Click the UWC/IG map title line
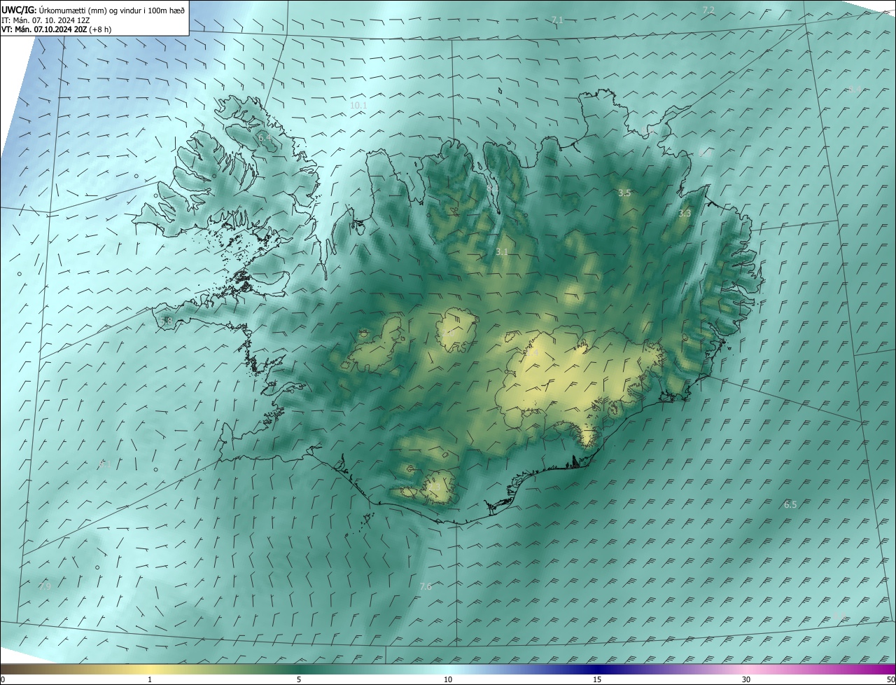The width and height of the screenshot is (896, 685). pyautogui.click(x=93, y=9)
